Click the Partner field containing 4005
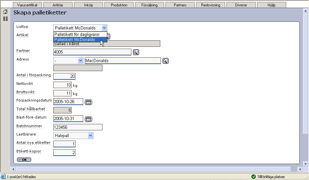 click(x=92, y=52)
